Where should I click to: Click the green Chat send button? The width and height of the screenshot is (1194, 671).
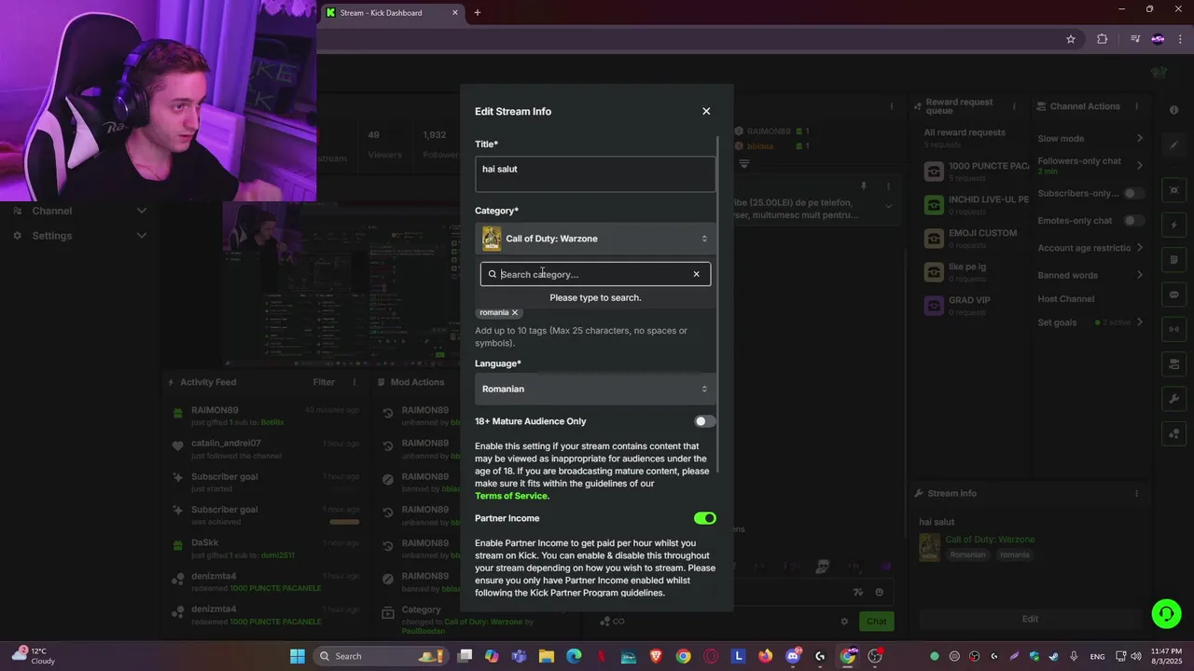[876, 622]
